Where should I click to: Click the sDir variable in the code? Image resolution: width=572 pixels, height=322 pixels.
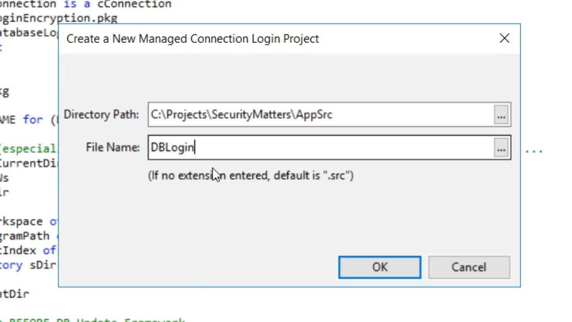click(43, 265)
